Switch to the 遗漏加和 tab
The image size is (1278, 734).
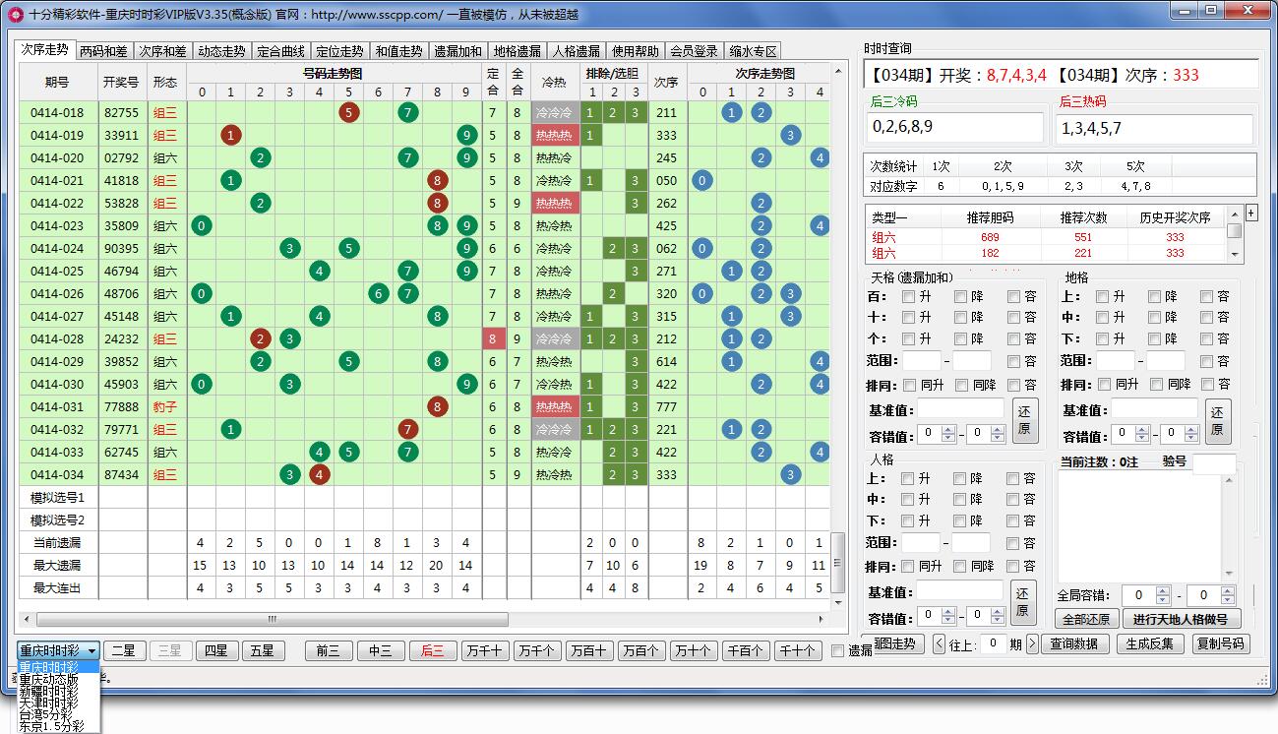[457, 51]
